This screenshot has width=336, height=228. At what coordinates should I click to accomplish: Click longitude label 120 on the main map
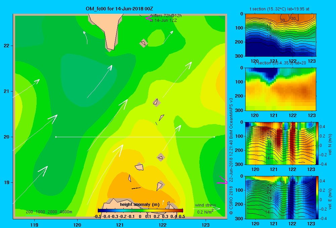click(77, 225)
